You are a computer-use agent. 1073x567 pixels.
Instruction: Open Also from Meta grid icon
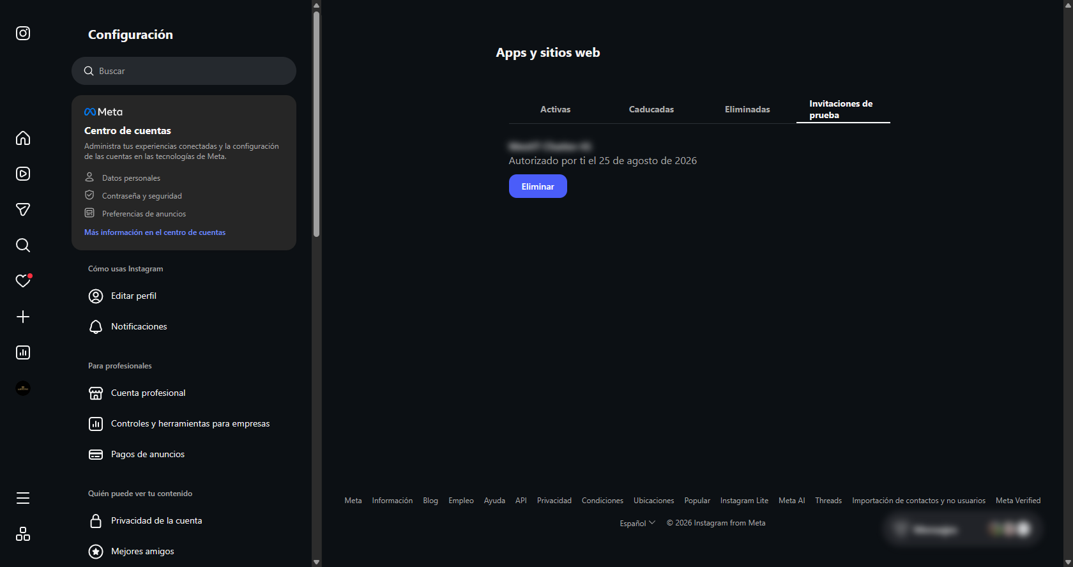point(23,534)
